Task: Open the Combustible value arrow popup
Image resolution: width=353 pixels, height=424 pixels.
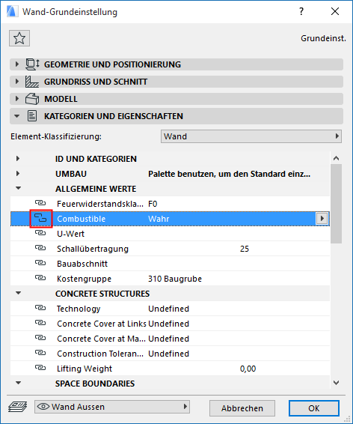Action: (322, 219)
